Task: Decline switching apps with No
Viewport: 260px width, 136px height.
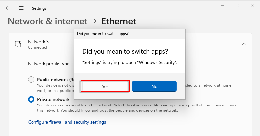Action: pos(154,86)
